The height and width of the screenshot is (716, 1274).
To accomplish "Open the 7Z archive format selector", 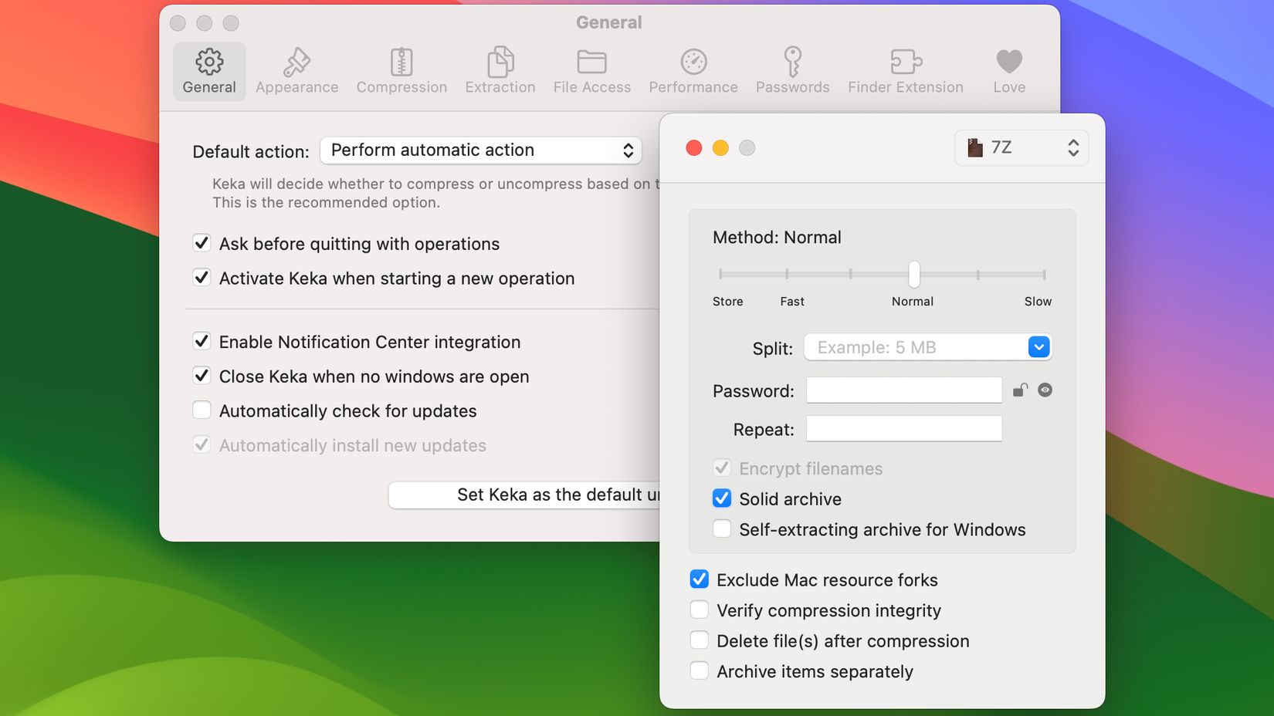I will pos(1021,147).
